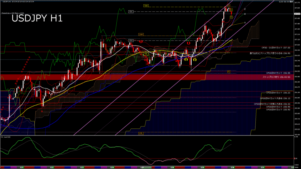Select the OP30日NYカット非常に大きめ 156.00 label

[272, 104]
